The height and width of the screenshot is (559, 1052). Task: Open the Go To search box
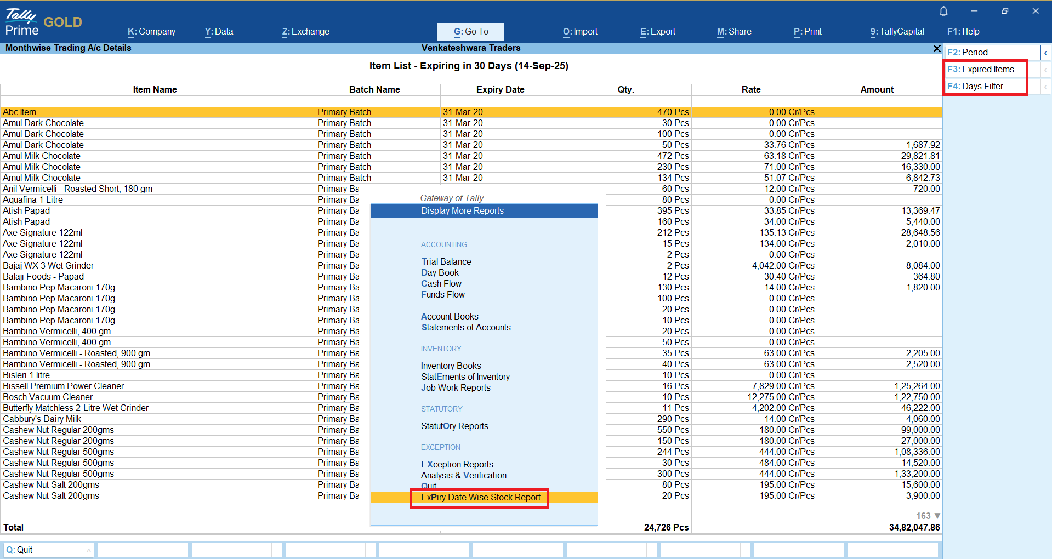tap(470, 32)
